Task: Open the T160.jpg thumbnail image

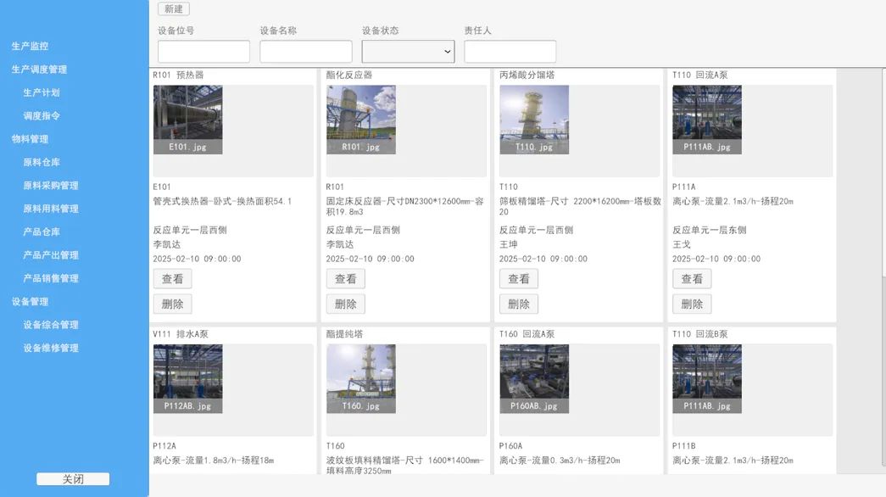Action: [x=361, y=379]
